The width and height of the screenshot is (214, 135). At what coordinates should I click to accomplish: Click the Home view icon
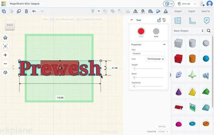[x=5, y=37]
